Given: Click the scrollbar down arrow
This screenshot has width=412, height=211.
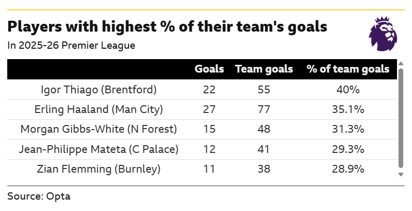Looking at the screenshot, I should [401, 174].
